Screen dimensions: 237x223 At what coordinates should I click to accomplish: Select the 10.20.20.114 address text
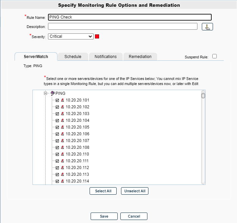click(77, 181)
